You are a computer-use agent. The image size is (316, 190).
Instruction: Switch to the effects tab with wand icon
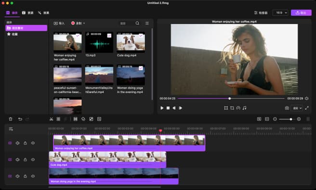(43, 13)
